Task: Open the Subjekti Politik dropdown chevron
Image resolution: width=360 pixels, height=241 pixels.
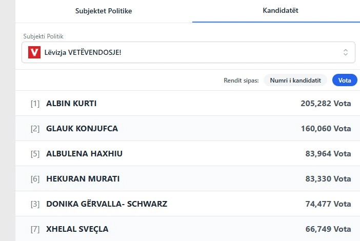Action: pos(345,52)
